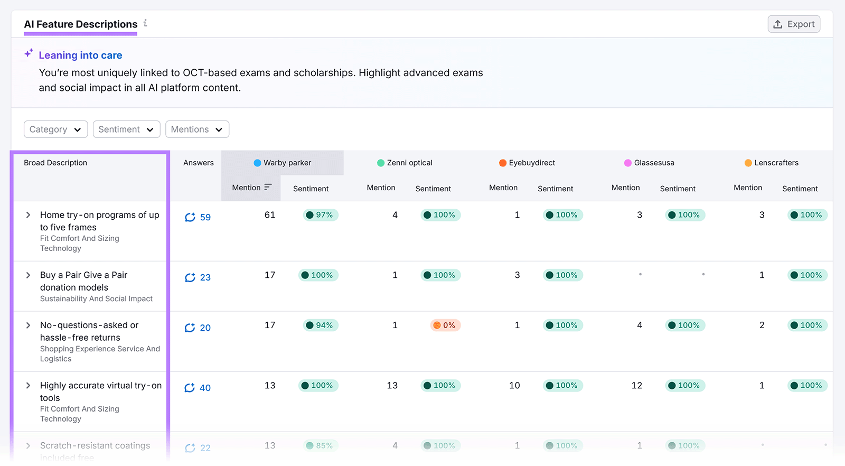Click the answers icon next to 20
This screenshot has width=845, height=466.
click(x=190, y=328)
